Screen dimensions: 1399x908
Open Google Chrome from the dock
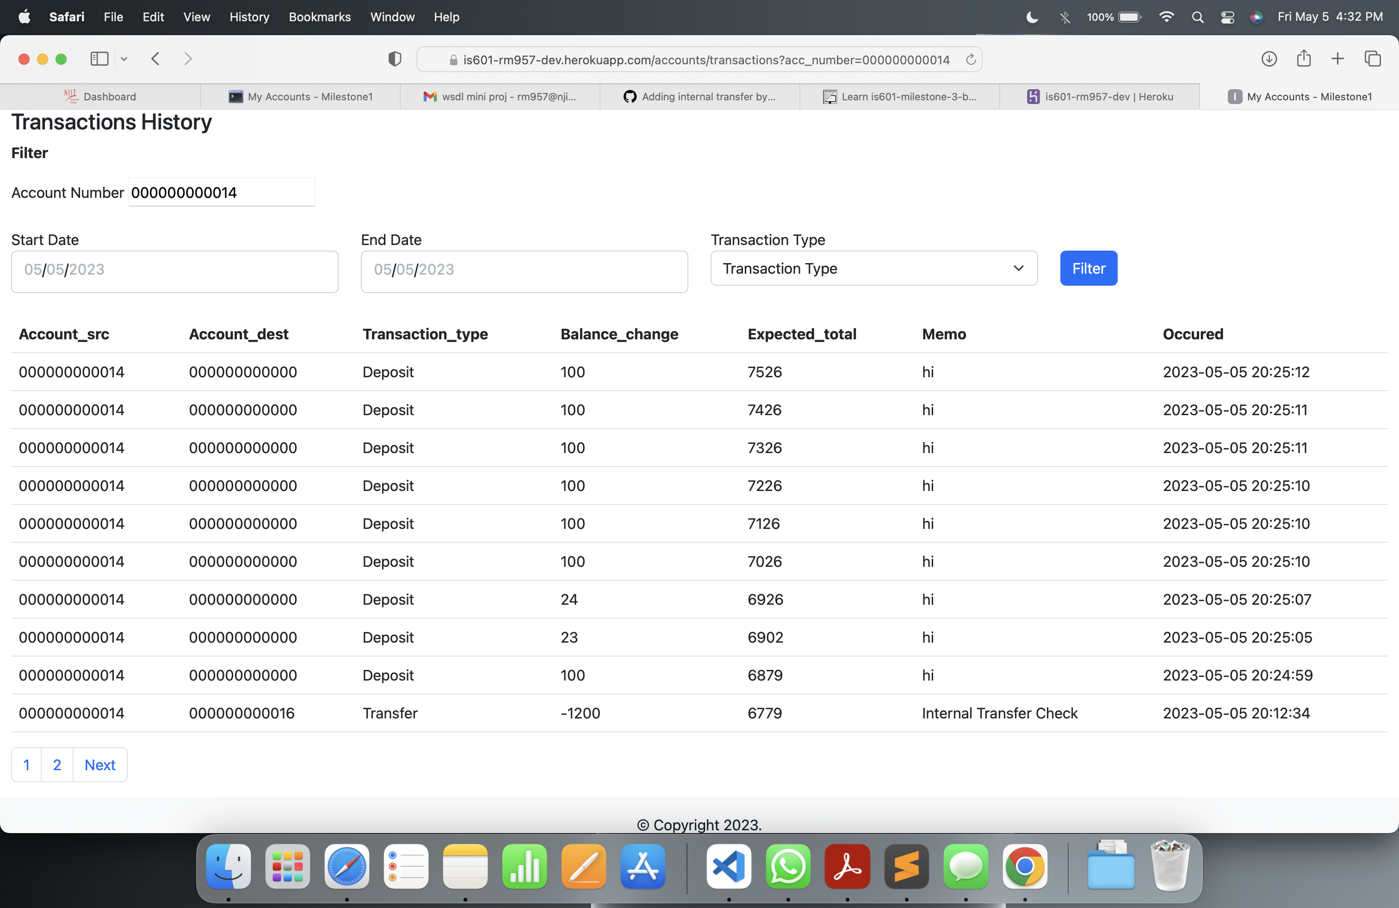click(x=1025, y=866)
